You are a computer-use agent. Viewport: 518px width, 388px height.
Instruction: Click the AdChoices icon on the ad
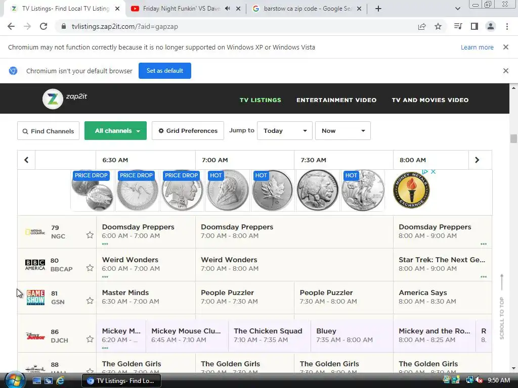click(425, 172)
